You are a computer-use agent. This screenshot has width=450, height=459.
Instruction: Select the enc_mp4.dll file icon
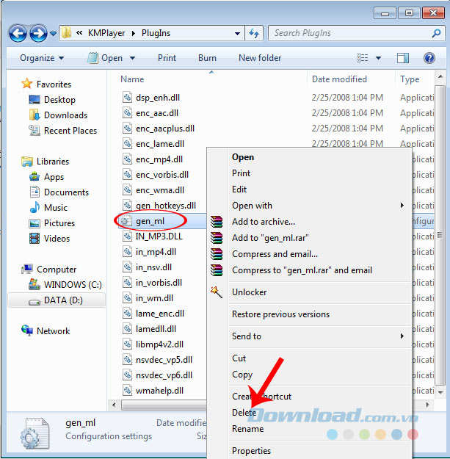[x=127, y=159]
